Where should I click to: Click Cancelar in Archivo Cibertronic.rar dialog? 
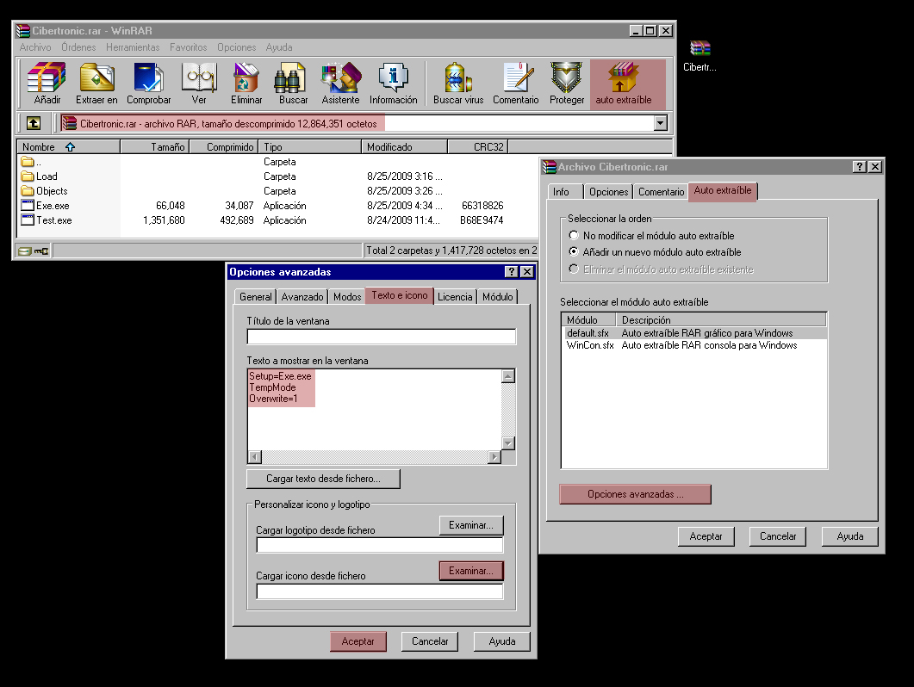pyautogui.click(x=778, y=536)
